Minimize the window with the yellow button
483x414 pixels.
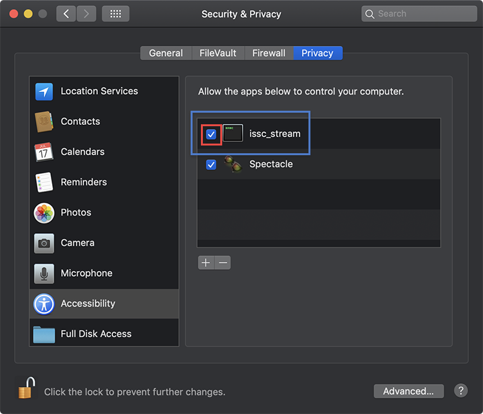click(28, 14)
